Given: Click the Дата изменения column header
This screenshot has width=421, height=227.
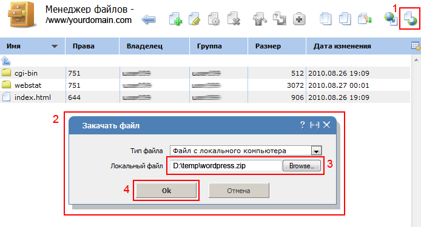Looking at the screenshot, I should pyautogui.click(x=342, y=46).
